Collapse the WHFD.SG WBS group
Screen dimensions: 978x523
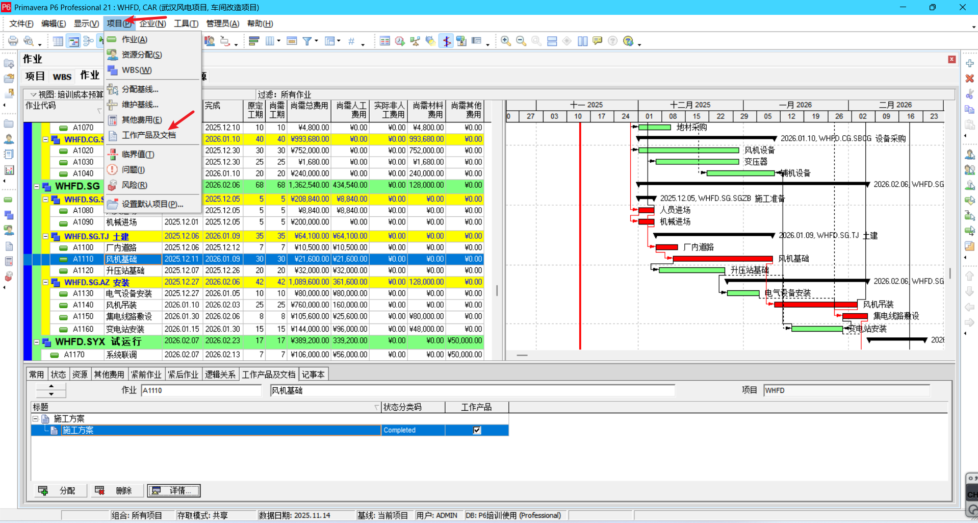tap(37, 187)
